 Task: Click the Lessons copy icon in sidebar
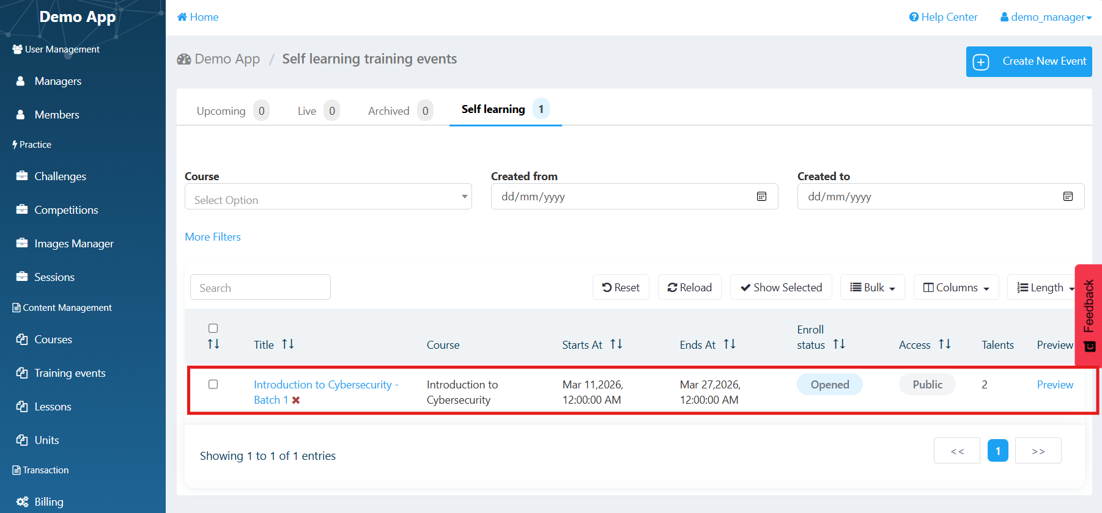(x=22, y=406)
